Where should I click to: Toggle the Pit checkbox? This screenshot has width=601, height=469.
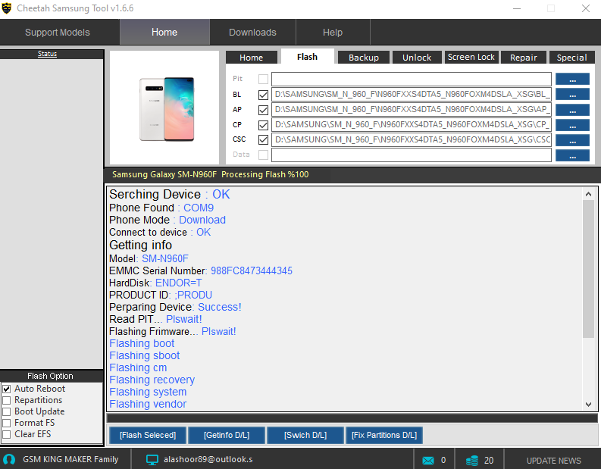(x=263, y=79)
